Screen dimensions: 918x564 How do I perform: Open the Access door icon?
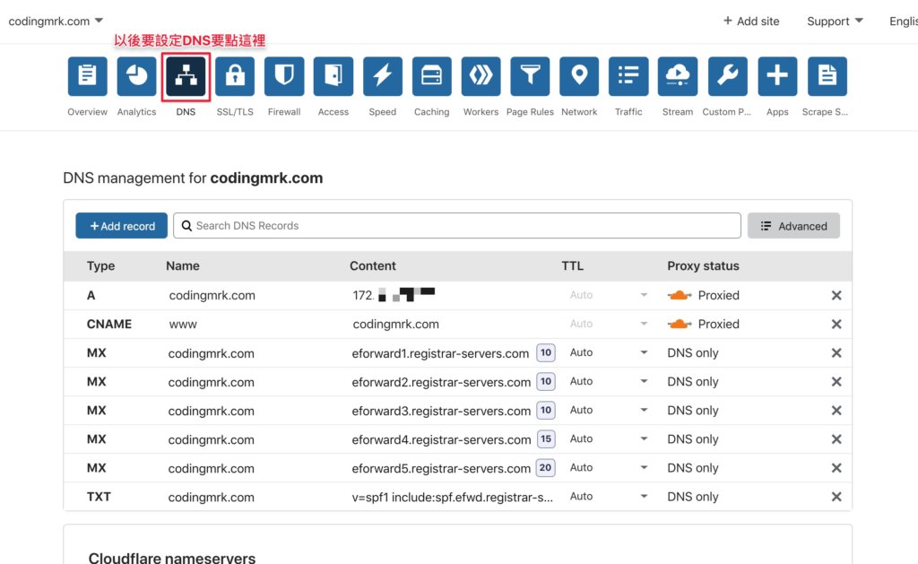pos(333,76)
